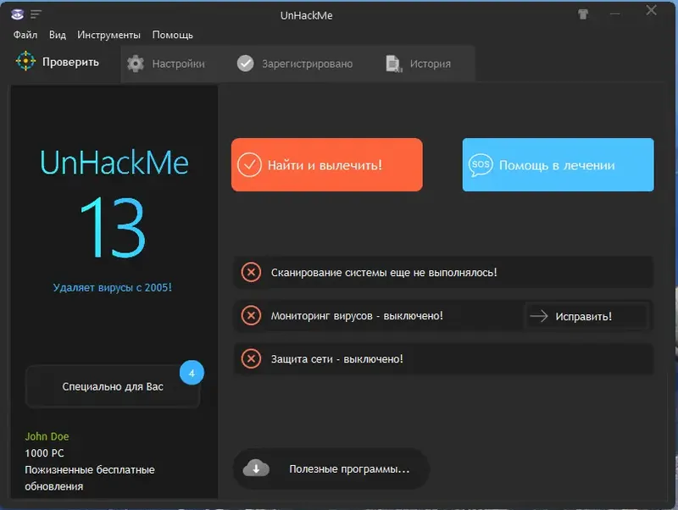This screenshot has width=678, height=510.
Task: Click the arrow icon next to Исправить!
Action: tap(539, 316)
